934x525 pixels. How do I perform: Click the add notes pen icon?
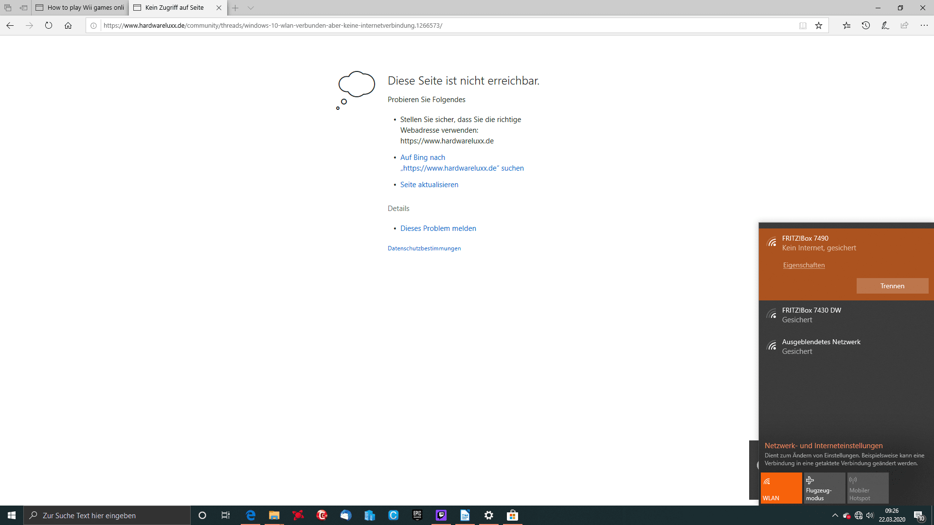point(885,26)
